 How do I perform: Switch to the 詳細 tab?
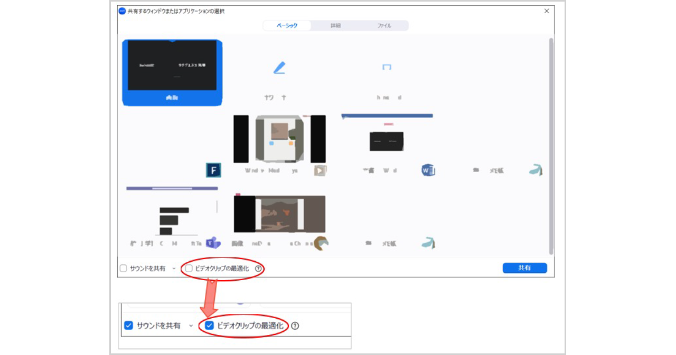pos(335,25)
